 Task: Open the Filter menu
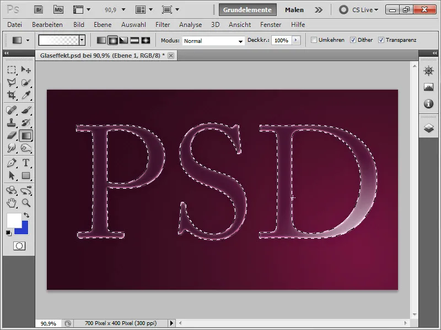point(163,25)
